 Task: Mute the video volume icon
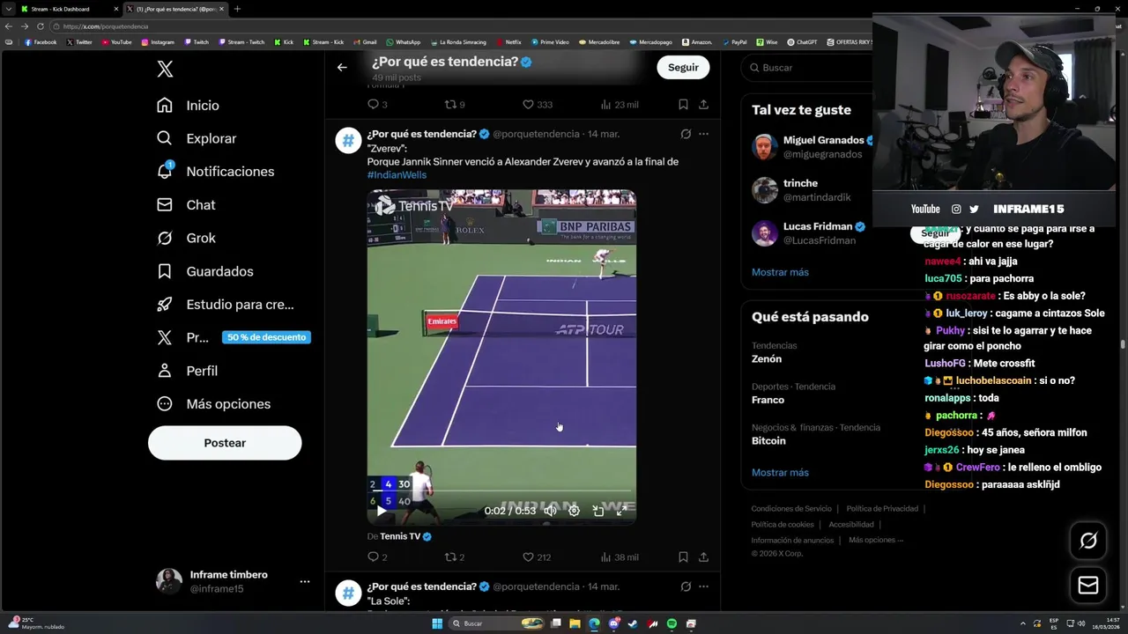point(550,511)
